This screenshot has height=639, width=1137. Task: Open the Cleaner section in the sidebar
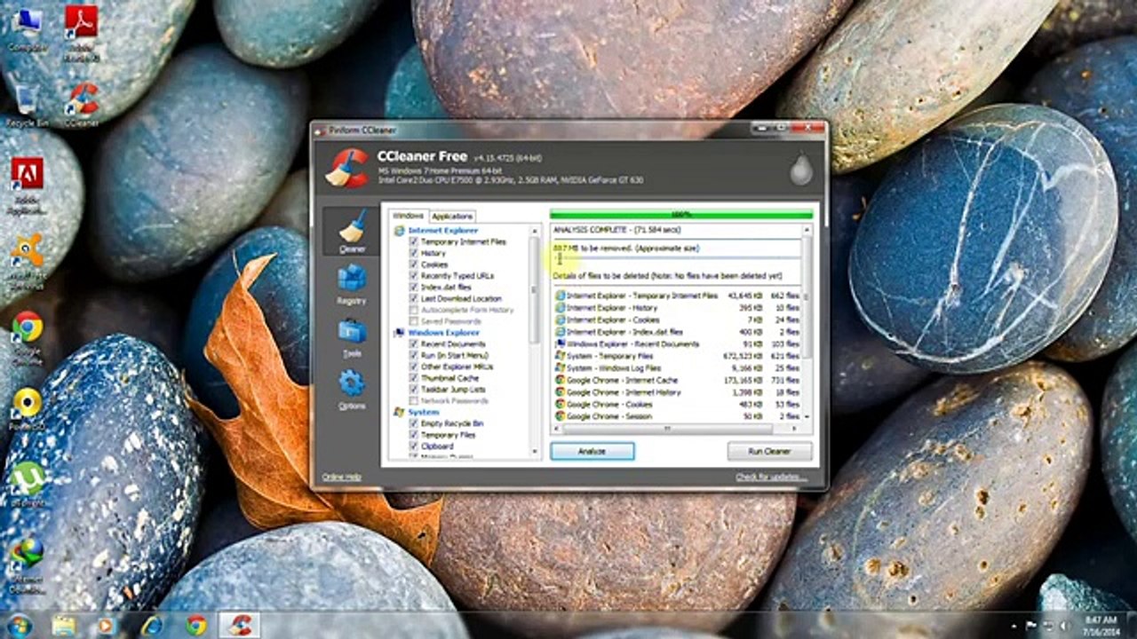tap(352, 233)
